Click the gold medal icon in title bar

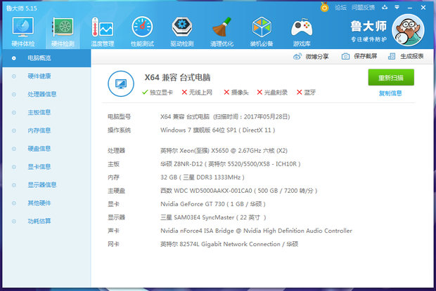click(324, 7)
